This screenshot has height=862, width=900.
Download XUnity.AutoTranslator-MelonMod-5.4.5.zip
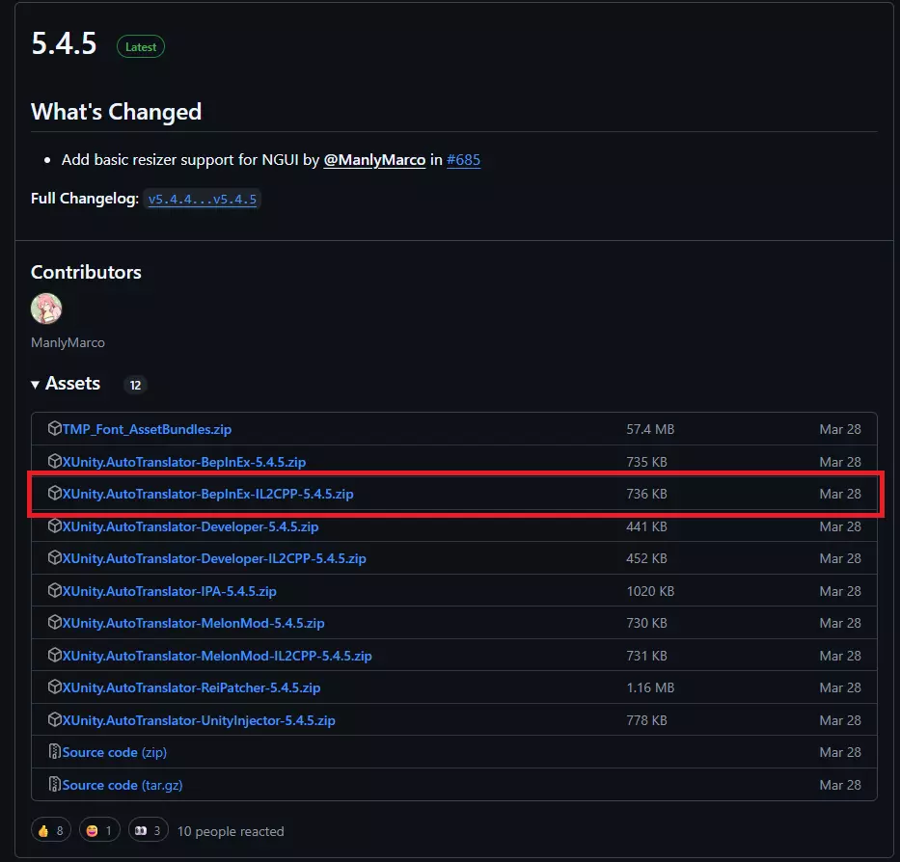tap(193, 623)
